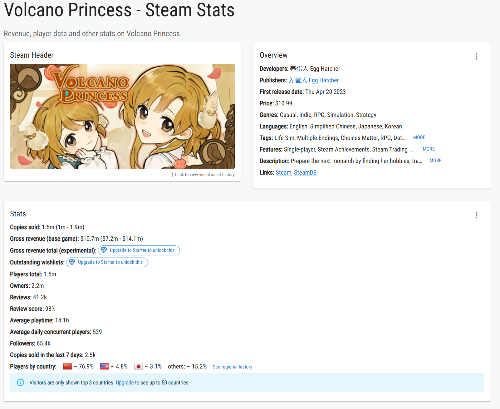This screenshot has height=409, width=500.
Task: Click Upgrade link in visitors notice
Action: [125, 383]
